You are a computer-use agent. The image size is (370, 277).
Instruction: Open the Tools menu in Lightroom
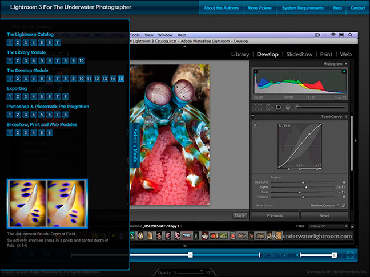click(x=135, y=35)
